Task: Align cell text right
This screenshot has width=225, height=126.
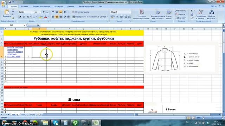Action: tap(60, 17)
